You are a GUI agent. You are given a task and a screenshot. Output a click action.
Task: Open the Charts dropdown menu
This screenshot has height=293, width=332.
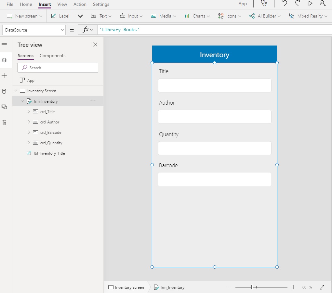pyautogui.click(x=197, y=16)
